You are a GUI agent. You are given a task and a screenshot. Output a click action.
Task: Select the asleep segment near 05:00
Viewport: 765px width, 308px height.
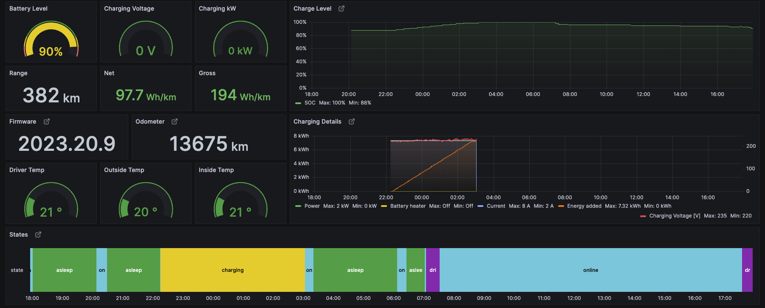click(355, 270)
